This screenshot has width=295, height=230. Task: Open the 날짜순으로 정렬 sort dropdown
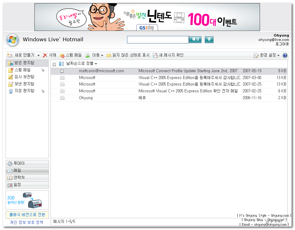point(96,64)
